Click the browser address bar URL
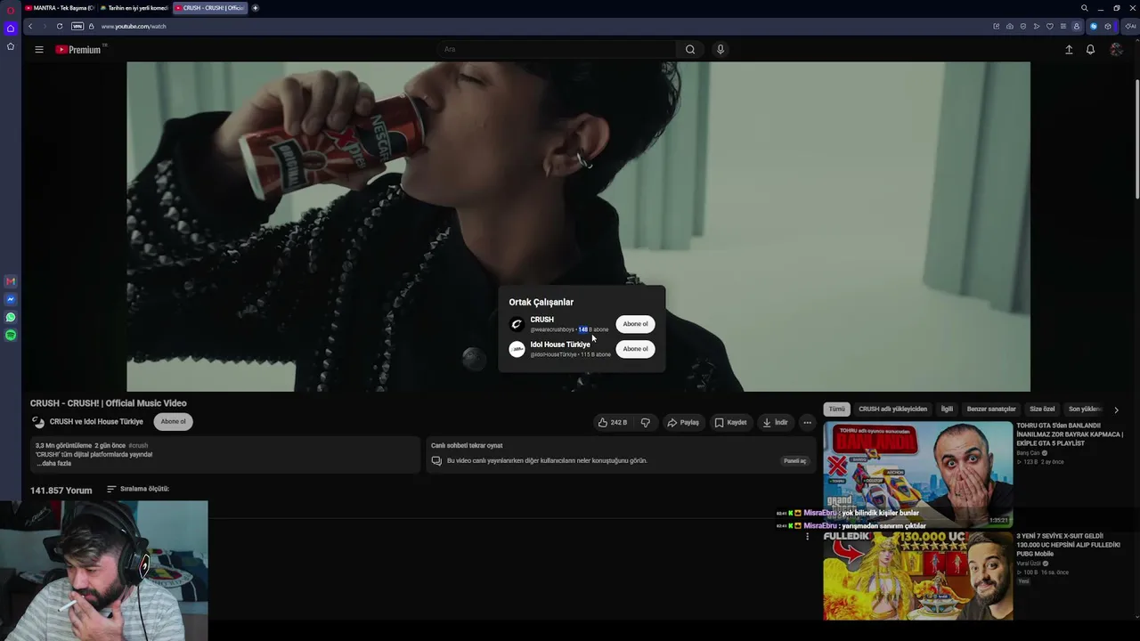The width and height of the screenshot is (1140, 641). pos(134,27)
